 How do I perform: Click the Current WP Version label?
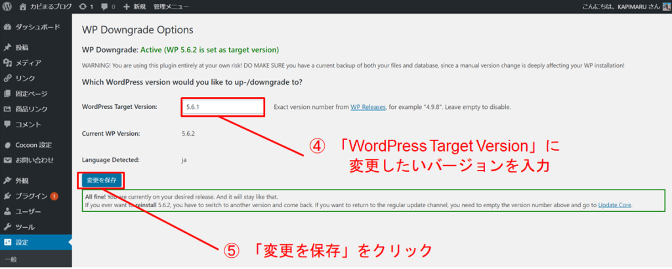pyautogui.click(x=111, y=134)
